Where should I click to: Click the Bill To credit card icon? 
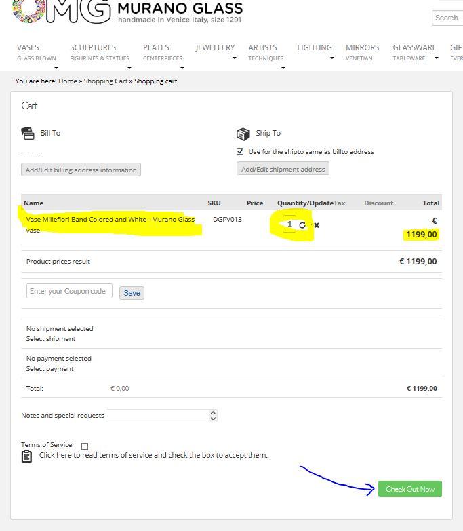[28, 134]
